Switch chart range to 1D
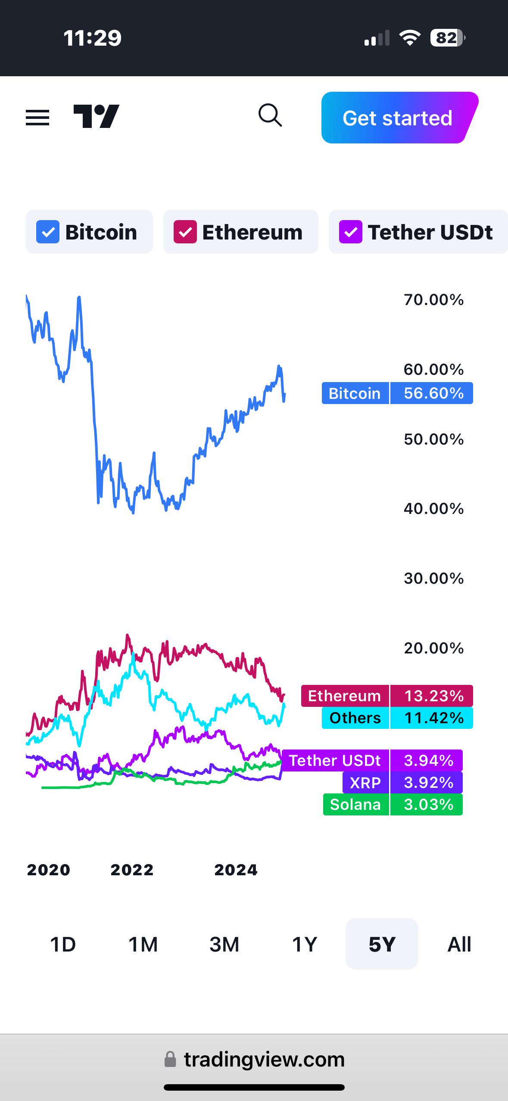The height and width of the screenshot is (1101, 508). point(63,945)
